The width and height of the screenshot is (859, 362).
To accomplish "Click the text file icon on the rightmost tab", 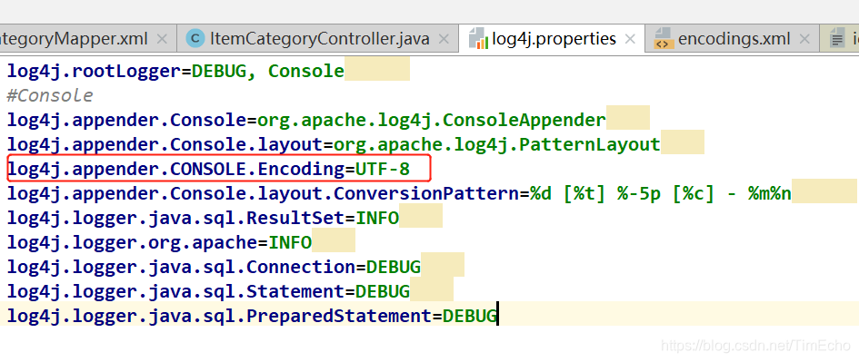I will point(837,39).
